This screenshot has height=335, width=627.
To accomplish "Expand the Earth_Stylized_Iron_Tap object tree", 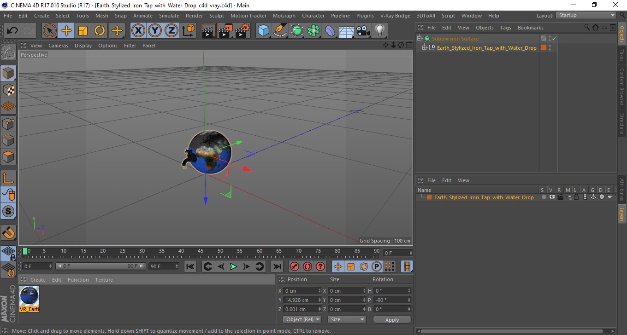I will click(x=425, y=47).
